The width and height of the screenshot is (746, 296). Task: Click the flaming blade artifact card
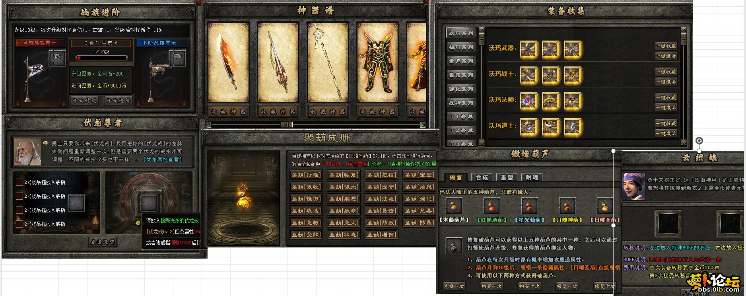[228, 62]
